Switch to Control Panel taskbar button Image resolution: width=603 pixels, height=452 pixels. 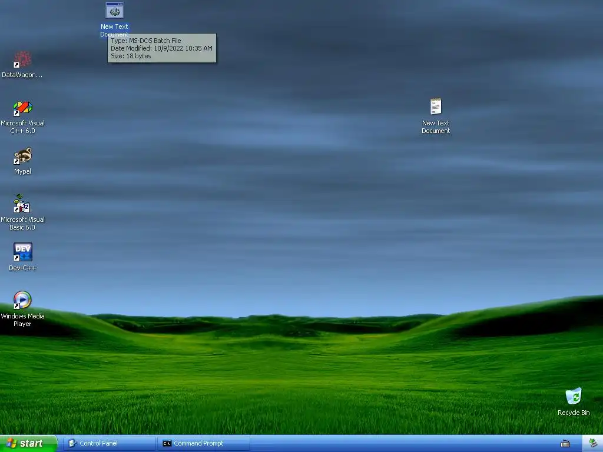[109, 443]
